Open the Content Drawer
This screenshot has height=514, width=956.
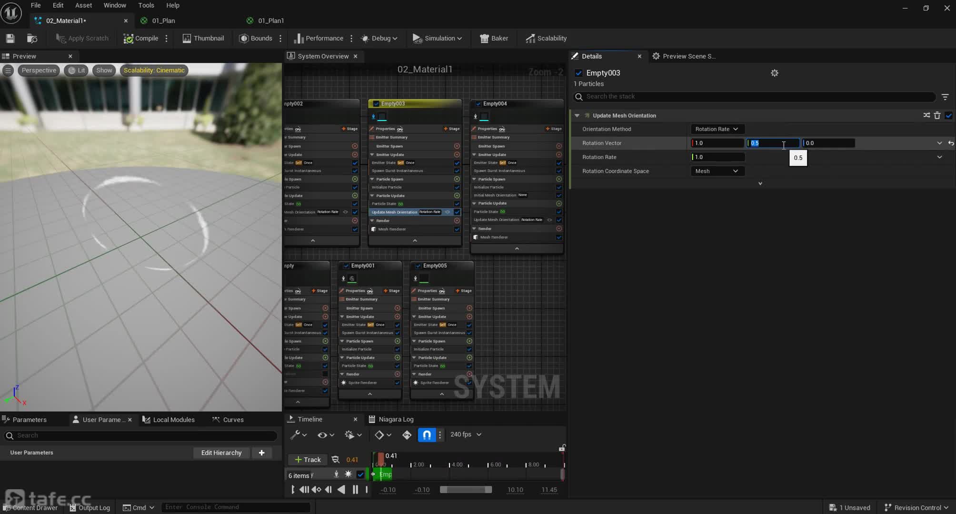30,508
